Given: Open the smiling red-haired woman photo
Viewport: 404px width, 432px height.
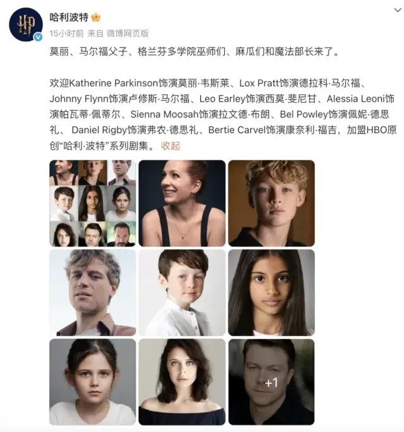Looking at the screenshot, I should pyautogui.click(x=182, y=203).
